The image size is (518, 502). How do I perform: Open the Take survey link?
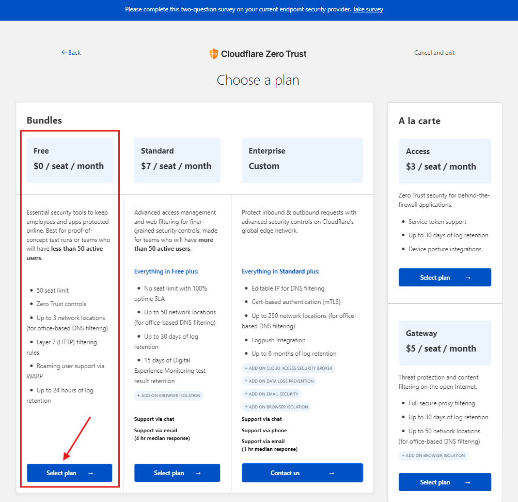[x=368, y=9]
